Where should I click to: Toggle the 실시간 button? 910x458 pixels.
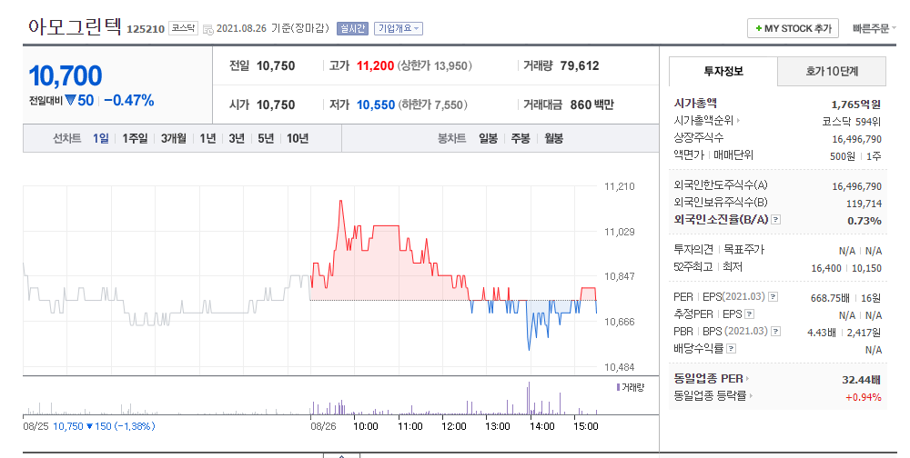(x=353, y=28)
